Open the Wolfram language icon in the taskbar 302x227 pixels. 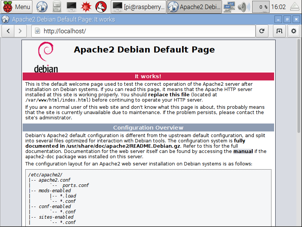click(100, 6)
